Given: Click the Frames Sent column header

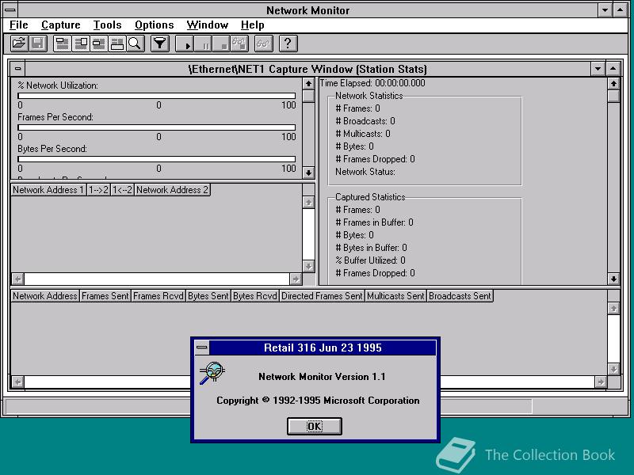Looking at the screenshot, I should [105, 296].
